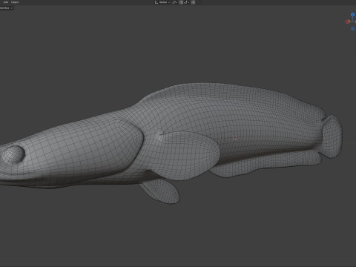Open the snapping options dropdown
Screen dimensions: 356x267
186,2
